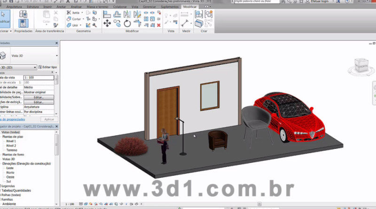Select Mirror - Pick Axis tool

pos(127,15)
